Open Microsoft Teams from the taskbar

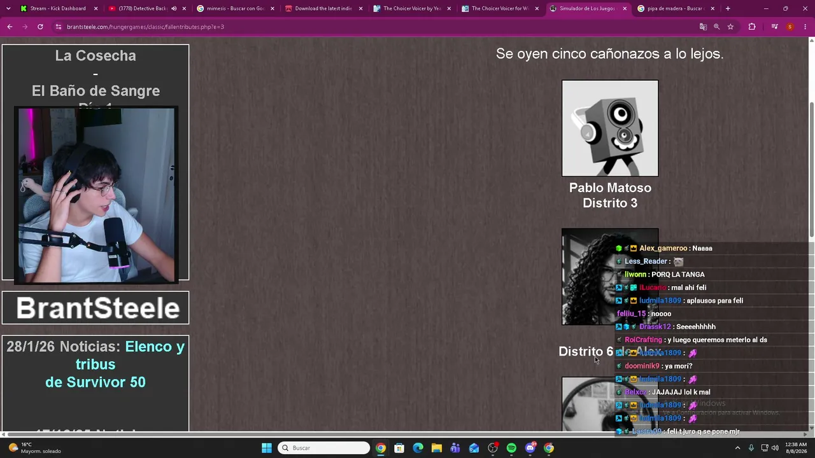pos(455,448)
